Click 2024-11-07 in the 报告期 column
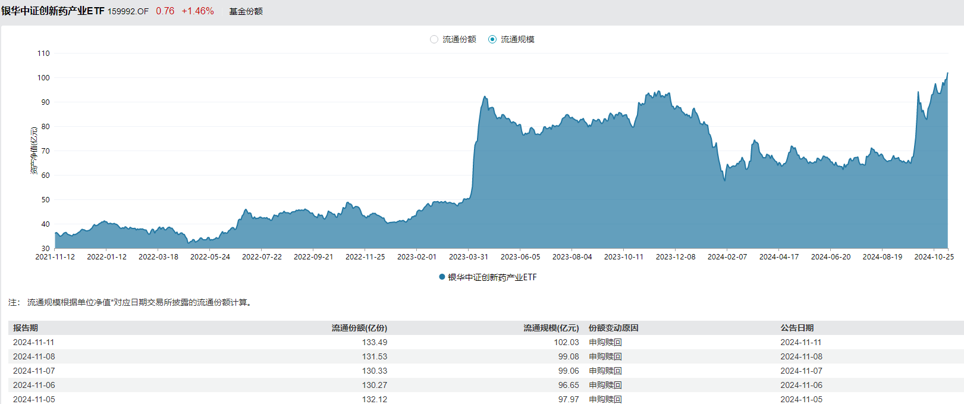The image size is (964, 404). (x=34, y=371)
